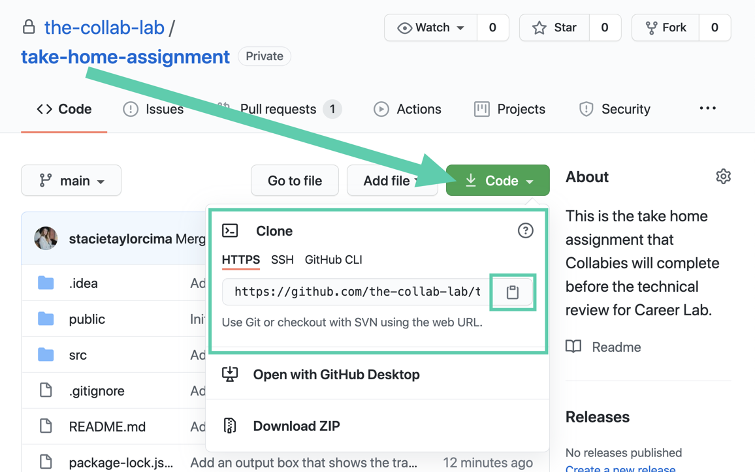755x472 pixels.
Task: Expand the green Code dropdown
Action: [x=497, y=180]
